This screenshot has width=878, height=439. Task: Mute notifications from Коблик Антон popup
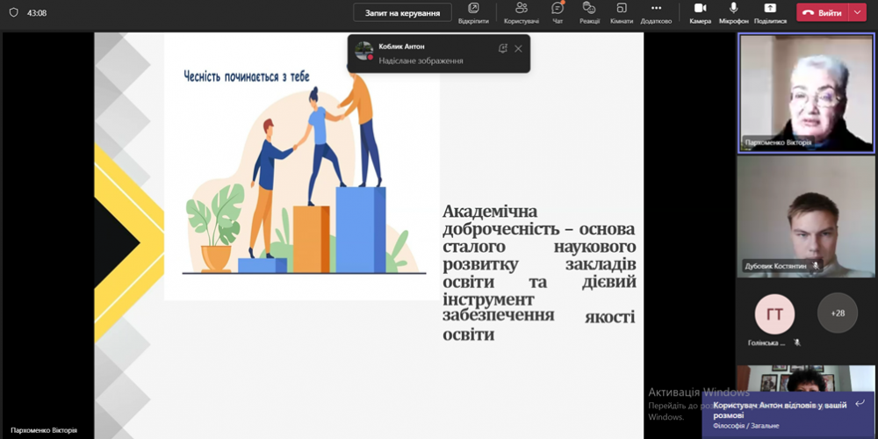503,48
